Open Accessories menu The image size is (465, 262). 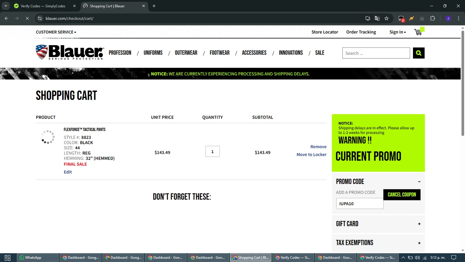coord(254,53)
